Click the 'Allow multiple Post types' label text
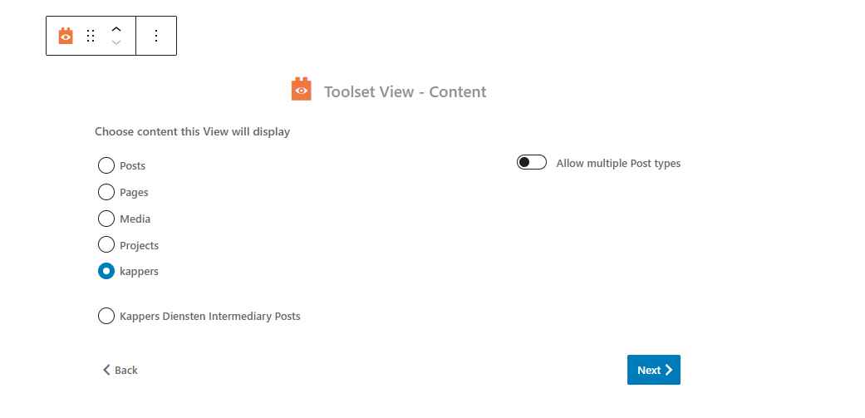 [x=618, y=163]
